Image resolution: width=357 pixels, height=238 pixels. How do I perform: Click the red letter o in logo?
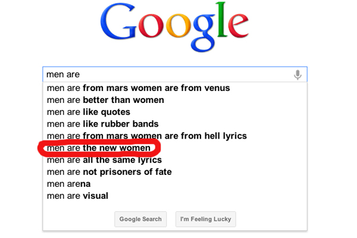pyautogui.click(x=151, y=26)
